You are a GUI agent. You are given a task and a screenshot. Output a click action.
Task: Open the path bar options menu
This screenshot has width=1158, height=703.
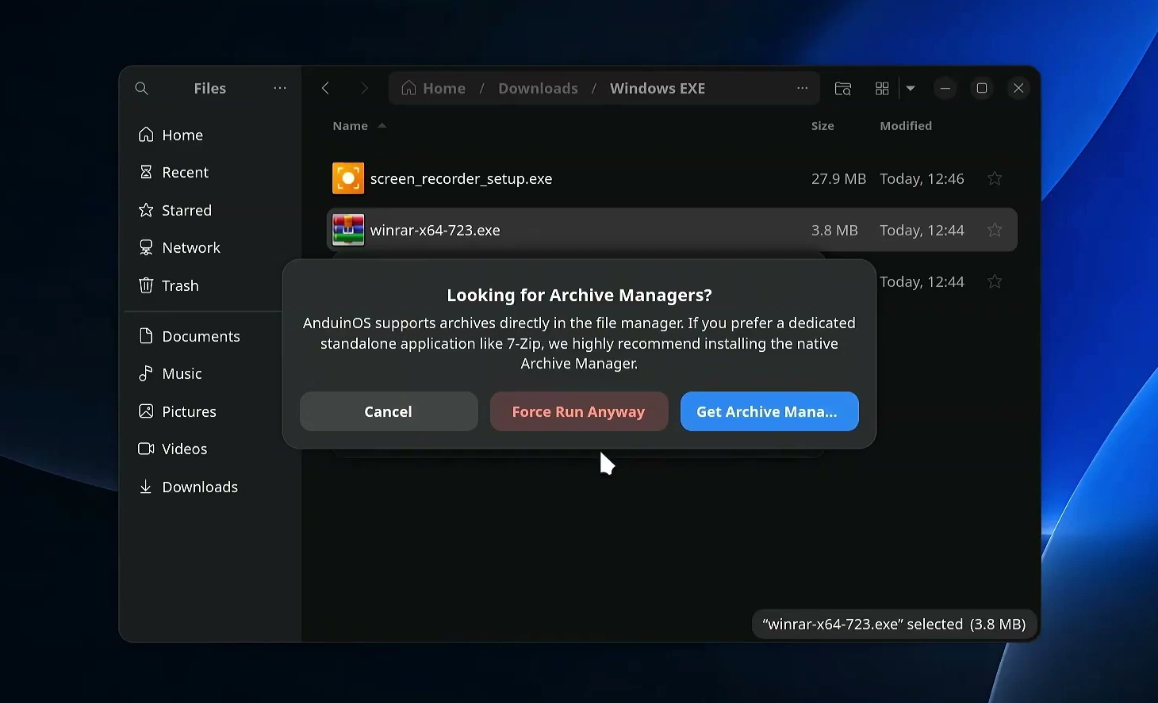click(803, 88)
